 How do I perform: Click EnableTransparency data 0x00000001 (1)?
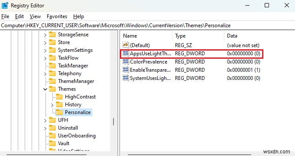pos(243,70)
